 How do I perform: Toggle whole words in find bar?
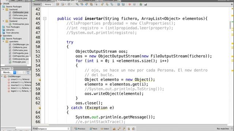coord(119,128)
